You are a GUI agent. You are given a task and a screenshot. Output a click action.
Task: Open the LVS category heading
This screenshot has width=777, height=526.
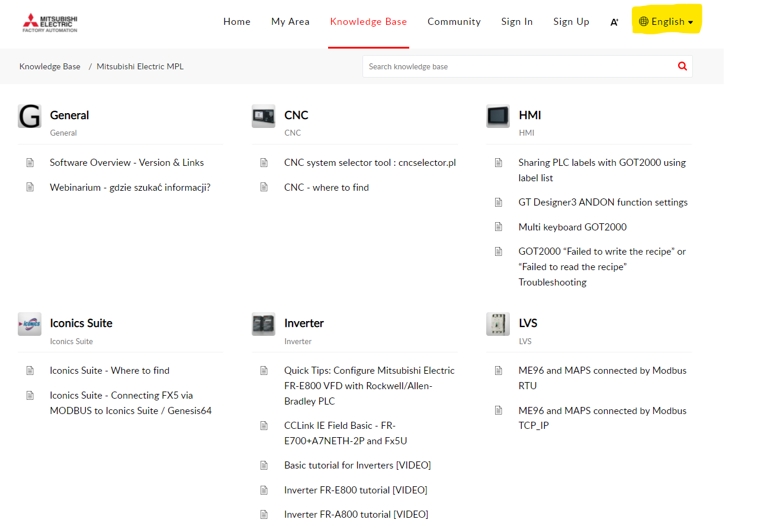click(528, 323)
